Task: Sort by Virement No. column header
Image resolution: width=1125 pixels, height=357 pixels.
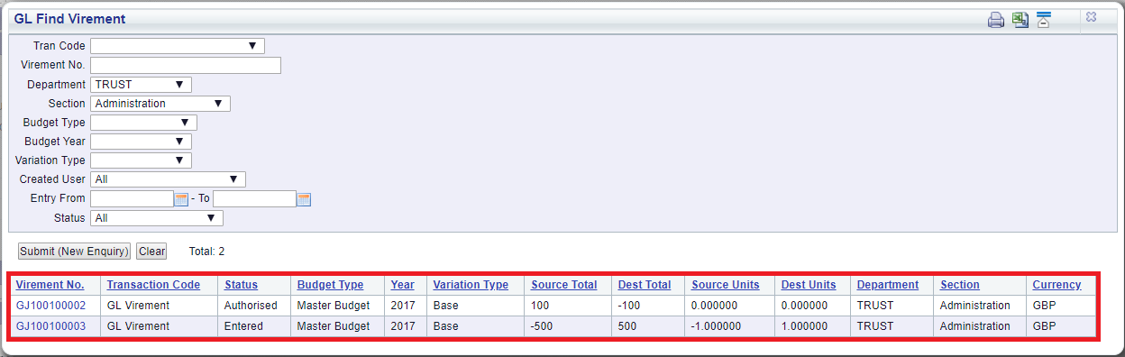Action: coord(50,285)
